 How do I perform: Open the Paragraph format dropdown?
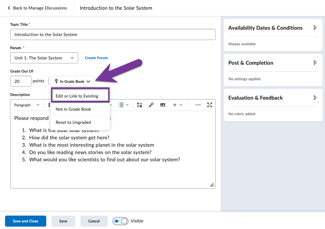pyautogui.click(x=26, y=105)
